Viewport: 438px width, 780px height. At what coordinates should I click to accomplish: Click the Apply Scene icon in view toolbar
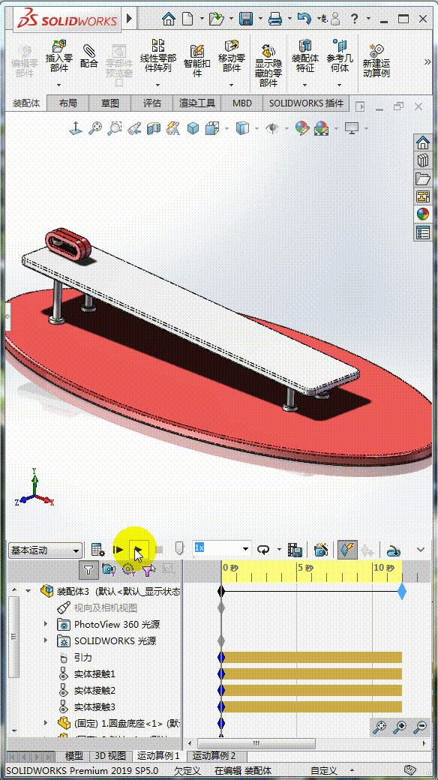coord(322,128)
